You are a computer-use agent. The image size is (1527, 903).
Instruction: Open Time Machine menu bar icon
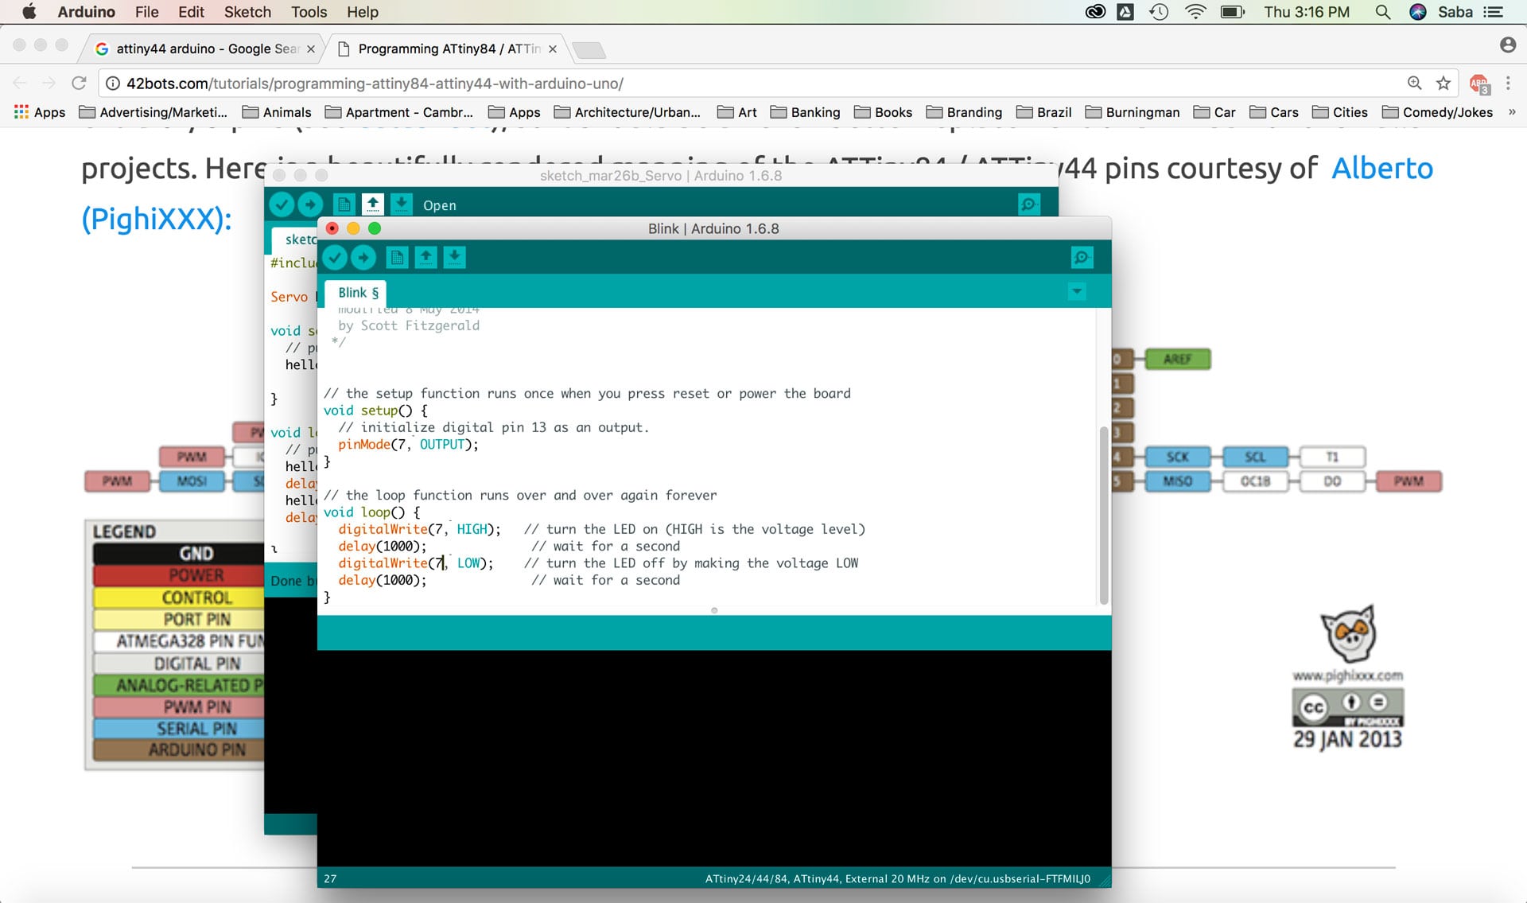(x=1159, y=12)
